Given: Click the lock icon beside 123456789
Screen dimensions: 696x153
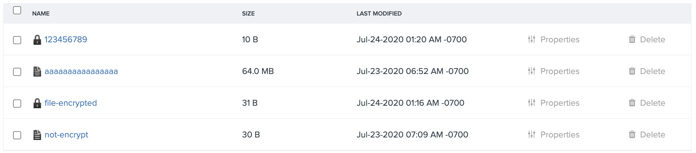Looking at the screenshot, I should 37,40.
